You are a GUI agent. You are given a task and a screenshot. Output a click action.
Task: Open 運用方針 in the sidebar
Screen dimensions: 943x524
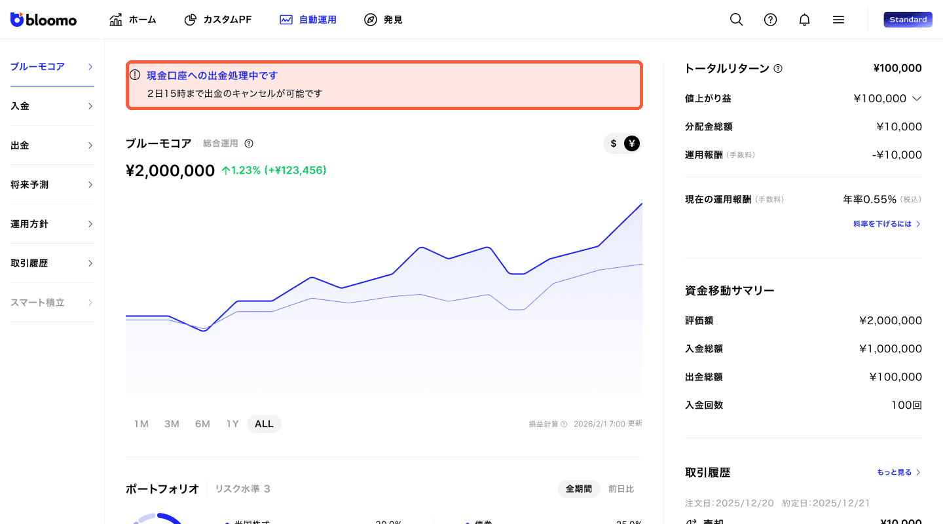pyautogui.click(x=52, y=224)
